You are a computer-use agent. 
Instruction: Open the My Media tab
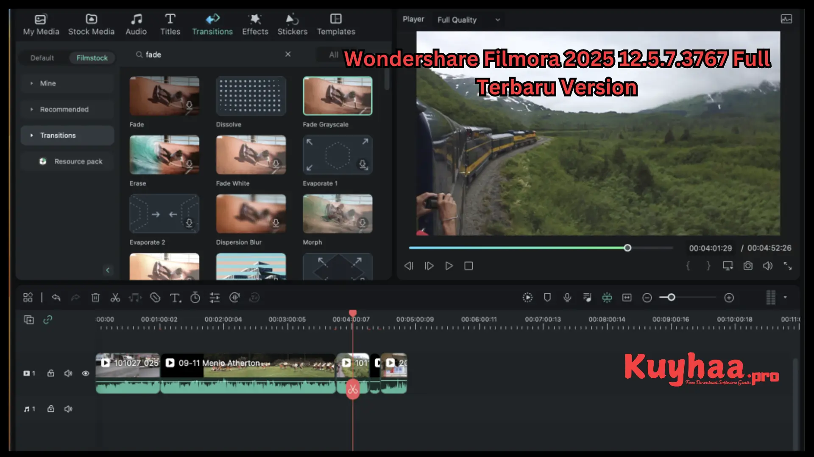[41, 25]
